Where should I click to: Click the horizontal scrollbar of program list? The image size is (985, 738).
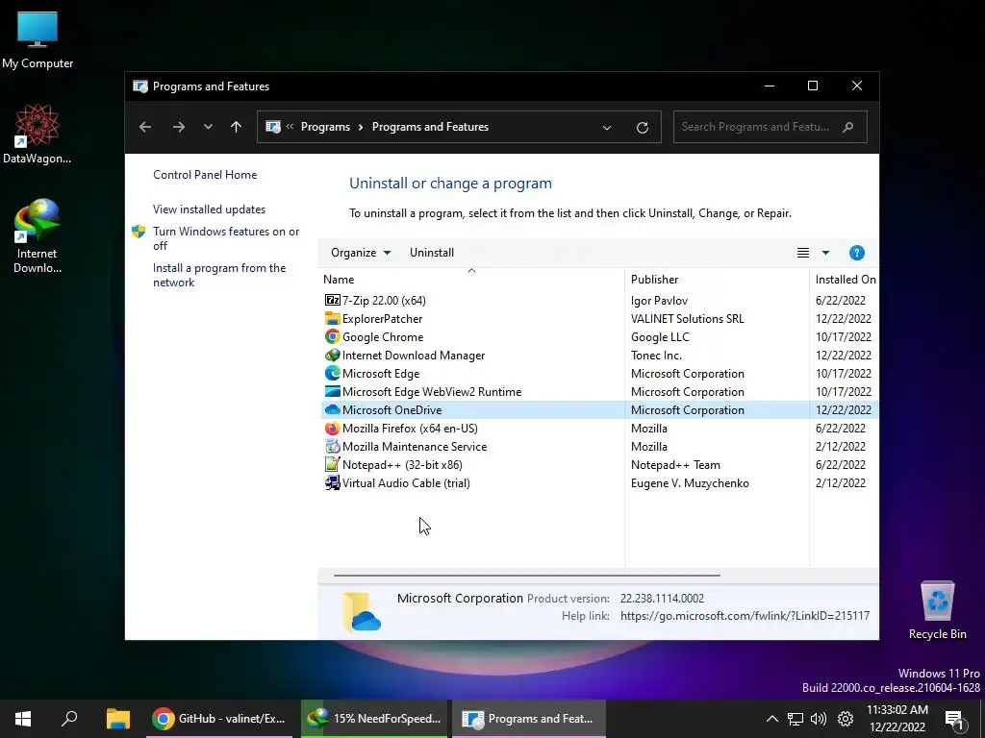(526, 575)
